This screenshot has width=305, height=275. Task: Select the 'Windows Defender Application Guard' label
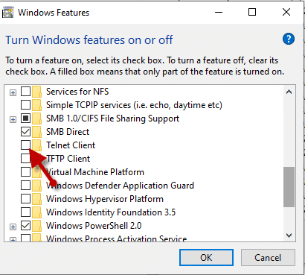click(x=120, y=186)
